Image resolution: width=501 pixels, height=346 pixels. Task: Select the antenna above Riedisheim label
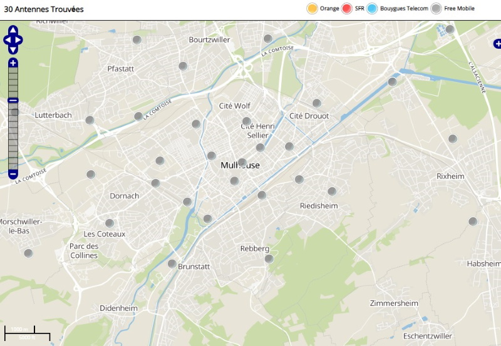coord(332,191)
